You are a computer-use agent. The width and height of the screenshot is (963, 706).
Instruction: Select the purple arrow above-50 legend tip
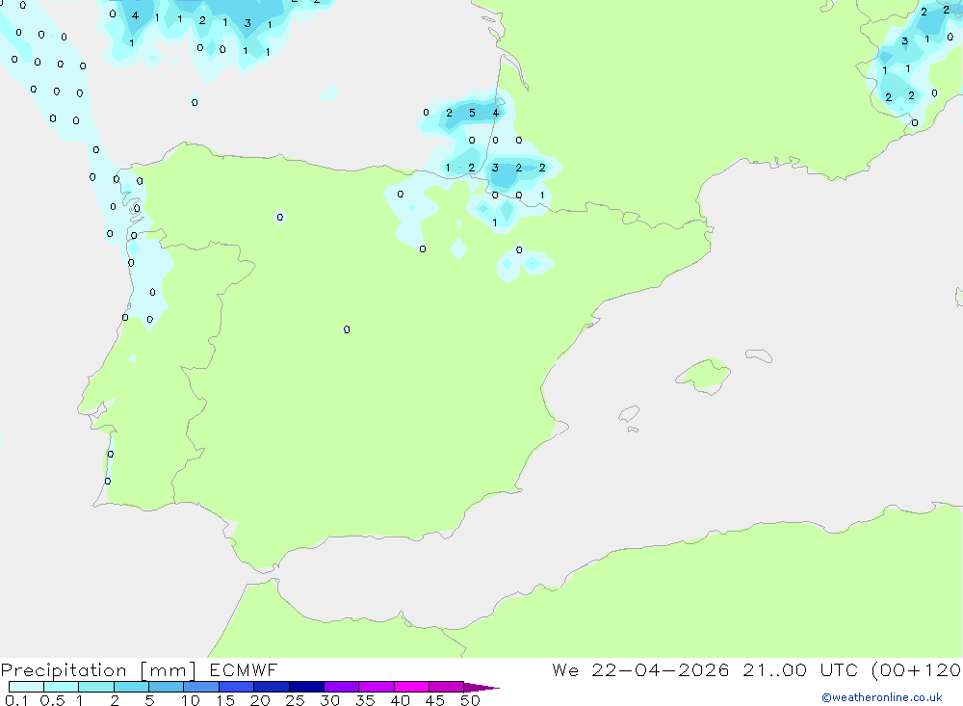[481, 688]
